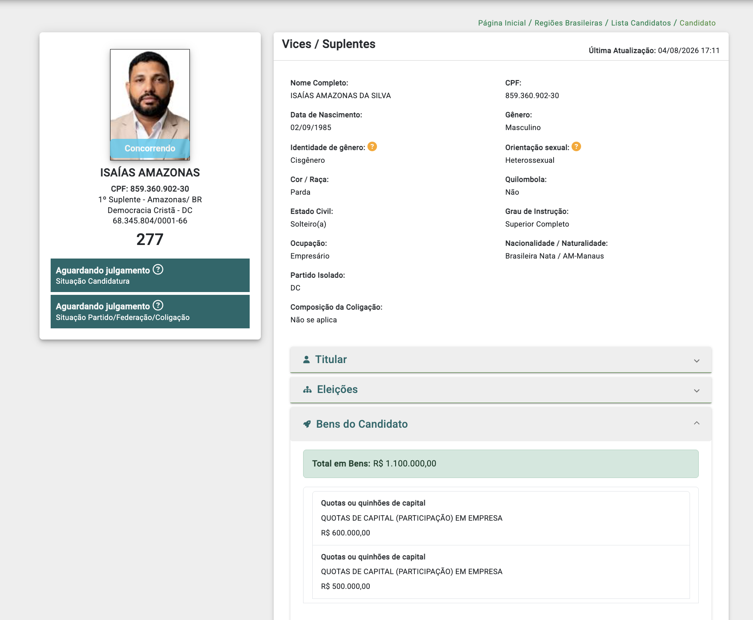Select the R$ 600.000,00 quotas asset entry
Image resolution: width=753 pixels, height=620 pixels.
501,518
